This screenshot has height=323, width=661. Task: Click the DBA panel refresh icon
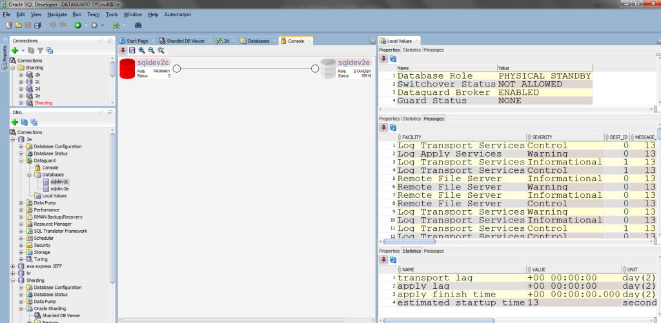click(25, 122)
